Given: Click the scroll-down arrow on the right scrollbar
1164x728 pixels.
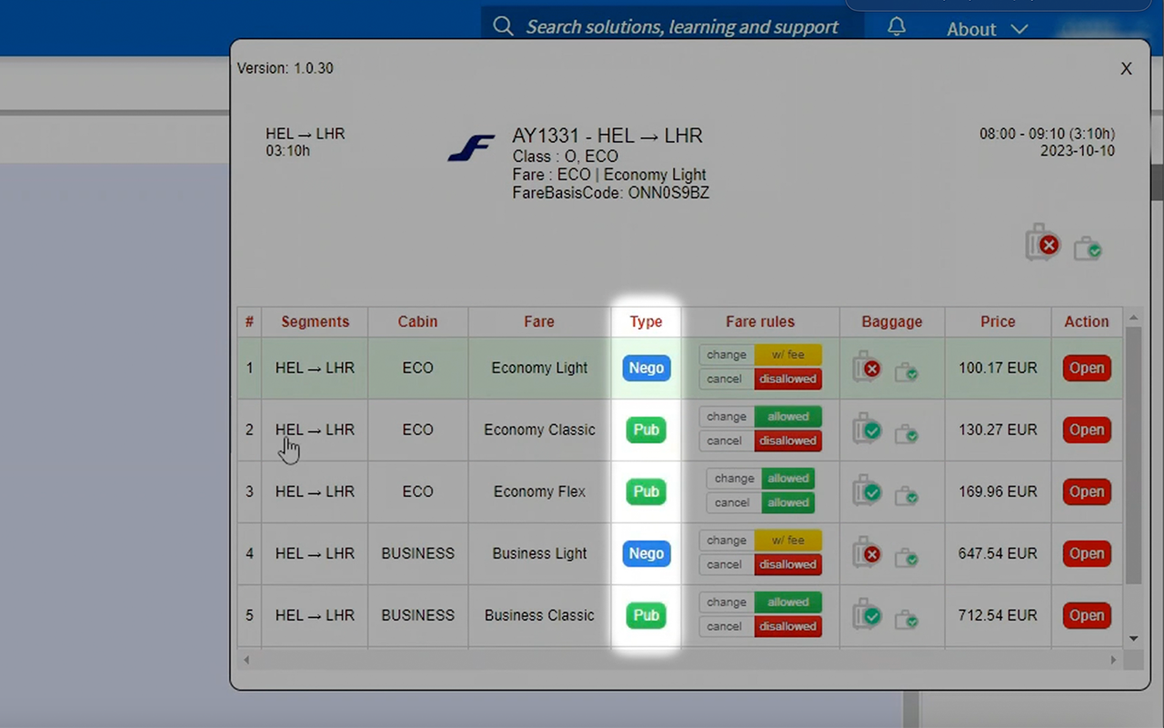Looking at the screenshot, I should tap(1133, 638).
